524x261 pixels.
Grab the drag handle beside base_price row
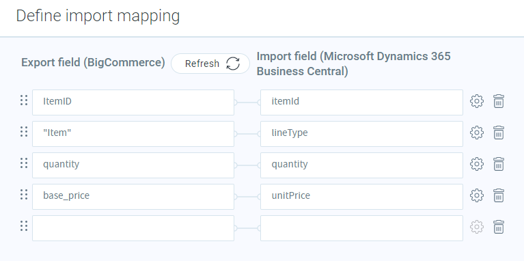tap(24, 194)
